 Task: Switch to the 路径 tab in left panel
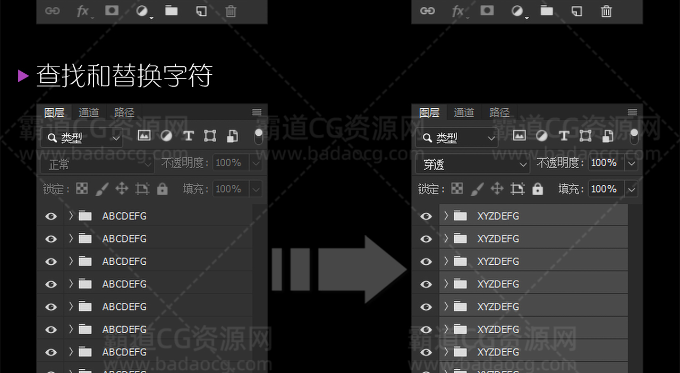124,112
